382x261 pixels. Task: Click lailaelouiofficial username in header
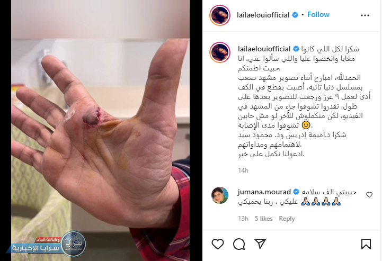tap(263, 15)
